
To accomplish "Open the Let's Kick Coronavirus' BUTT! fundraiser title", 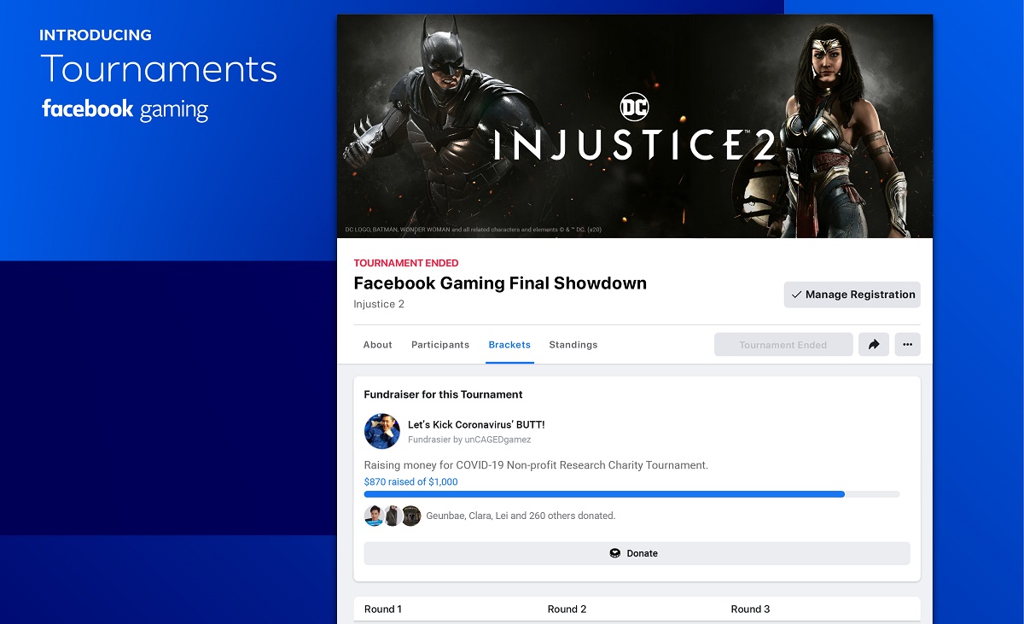I will (x=476, y=425).
